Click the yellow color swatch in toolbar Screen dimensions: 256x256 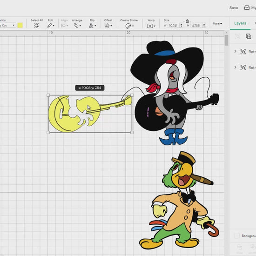click(x=20, y=25)
